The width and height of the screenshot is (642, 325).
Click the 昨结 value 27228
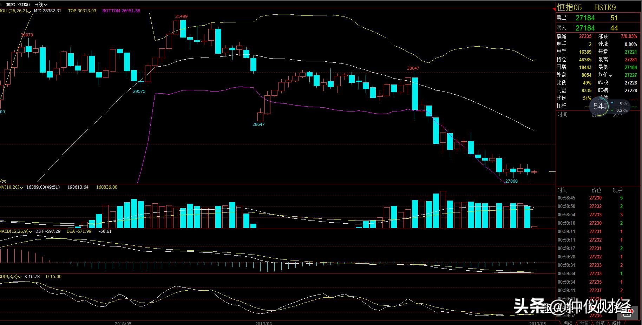pos(631,90)
